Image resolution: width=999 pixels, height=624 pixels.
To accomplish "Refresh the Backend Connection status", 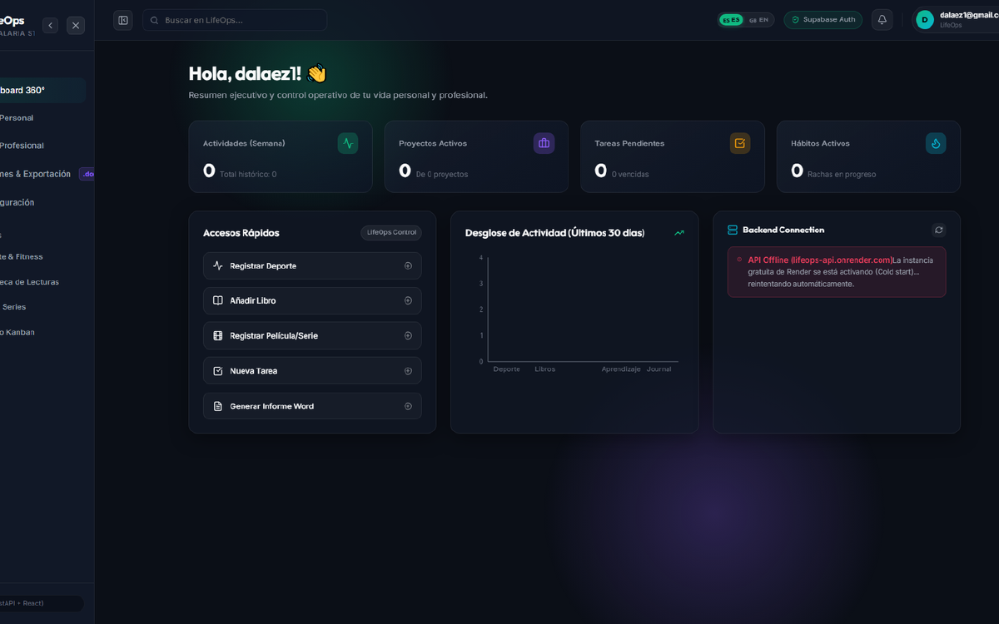I will click(939, 230).
